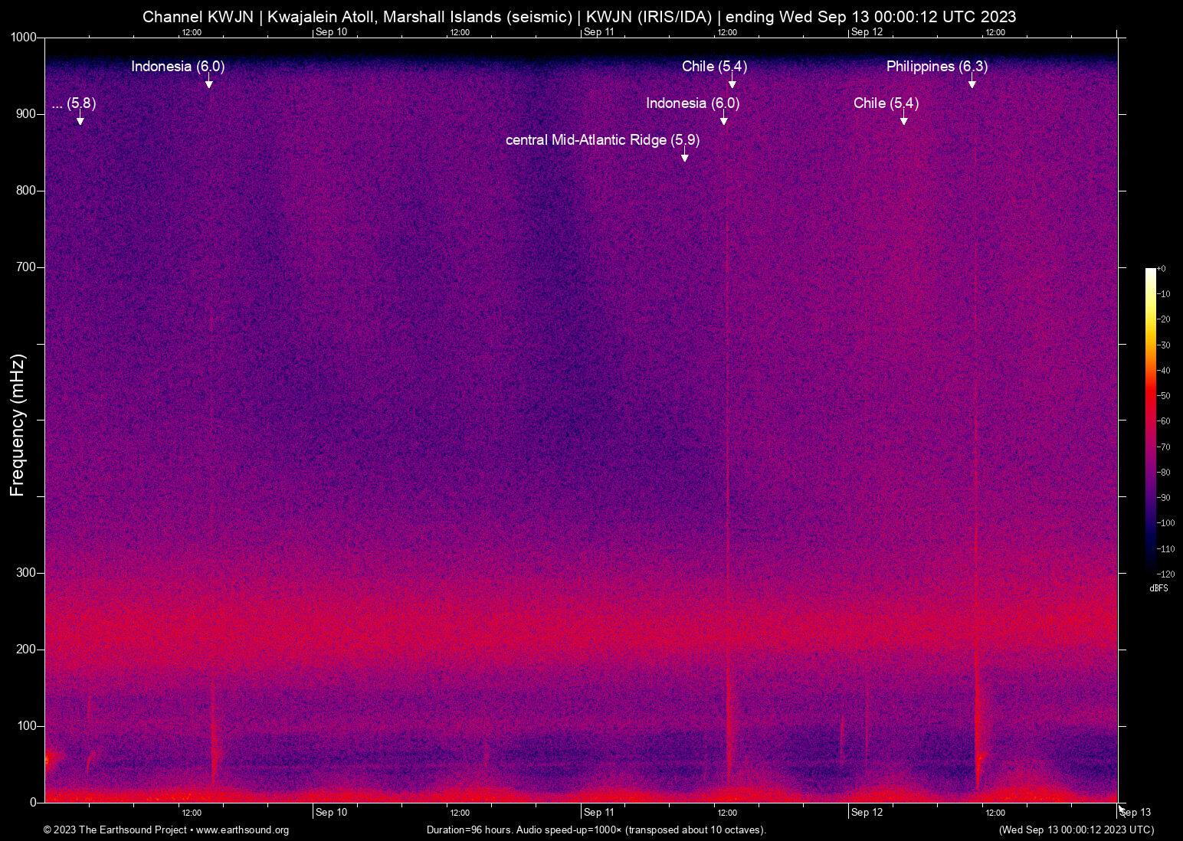
Task: Click the Sep 13 label at bottom right
Action: click(1135, 813)
